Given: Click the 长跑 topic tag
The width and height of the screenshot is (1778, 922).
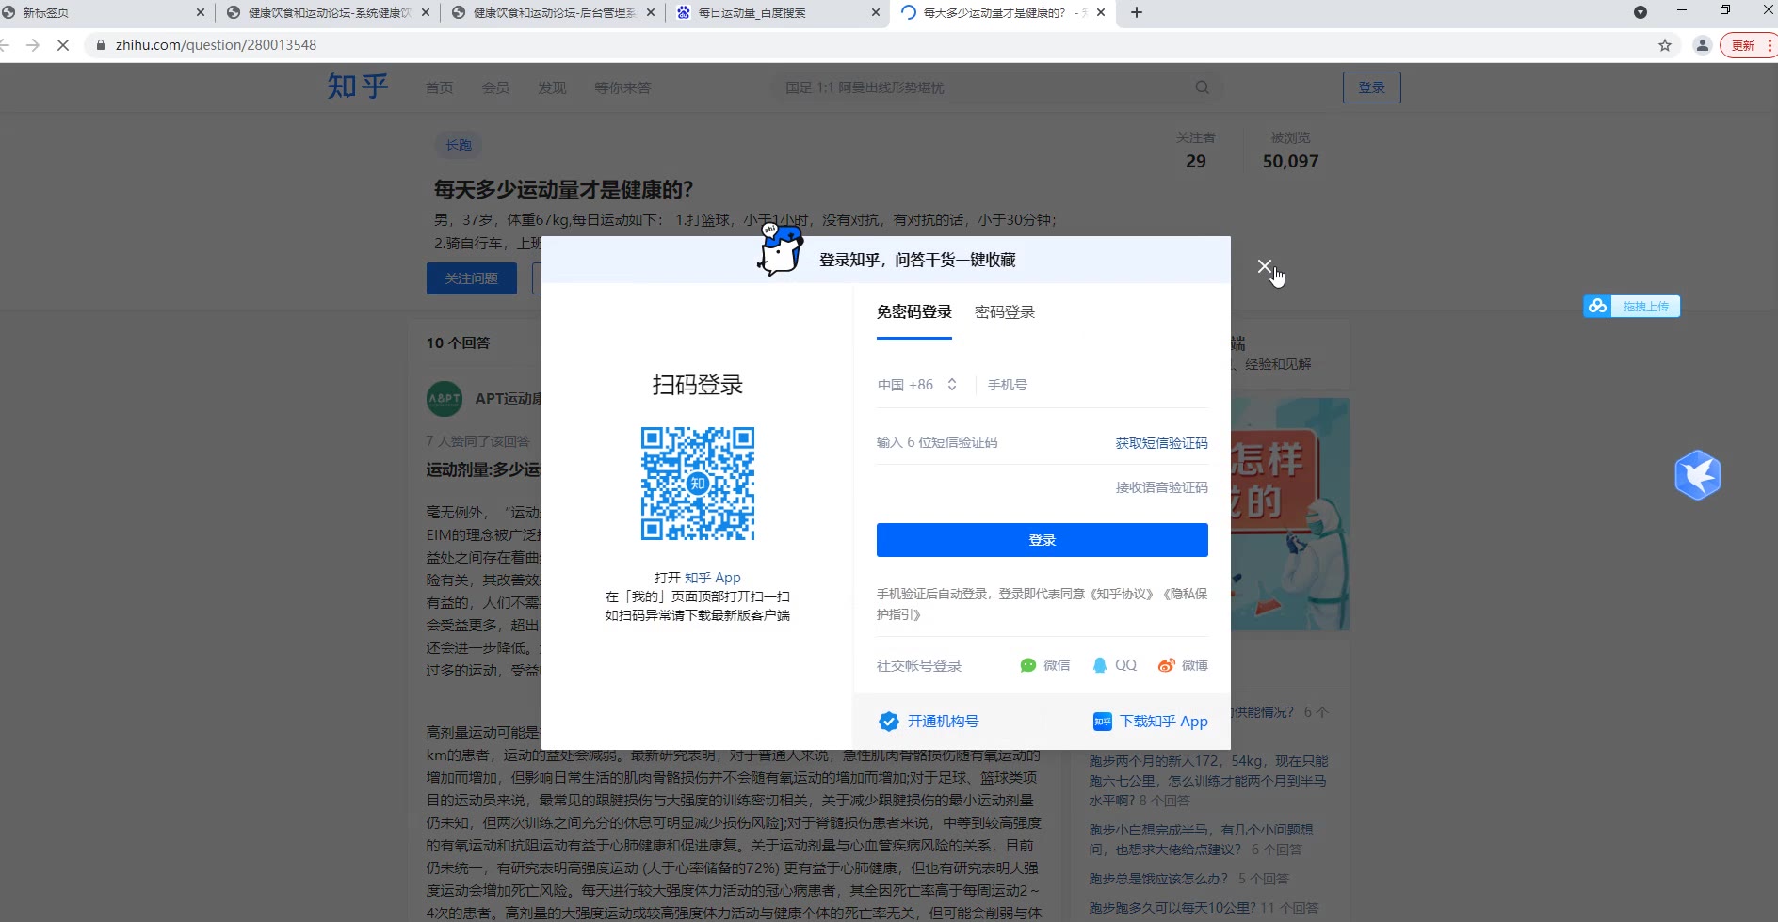Looking at the screenshot, I should coord(459,145).
